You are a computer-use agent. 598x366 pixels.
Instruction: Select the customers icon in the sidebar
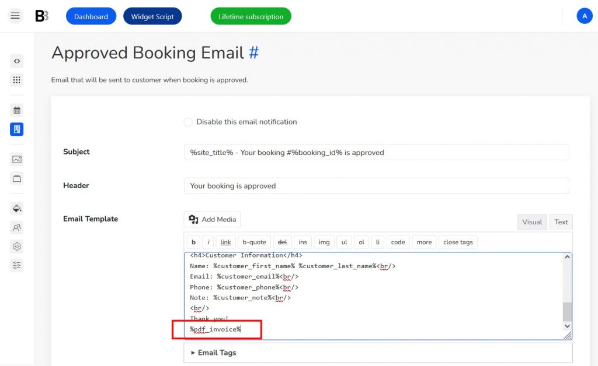point(16,228)
